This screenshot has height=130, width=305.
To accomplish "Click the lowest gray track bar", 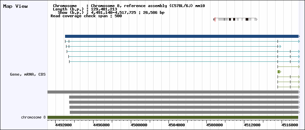I will tap(185, 112).
